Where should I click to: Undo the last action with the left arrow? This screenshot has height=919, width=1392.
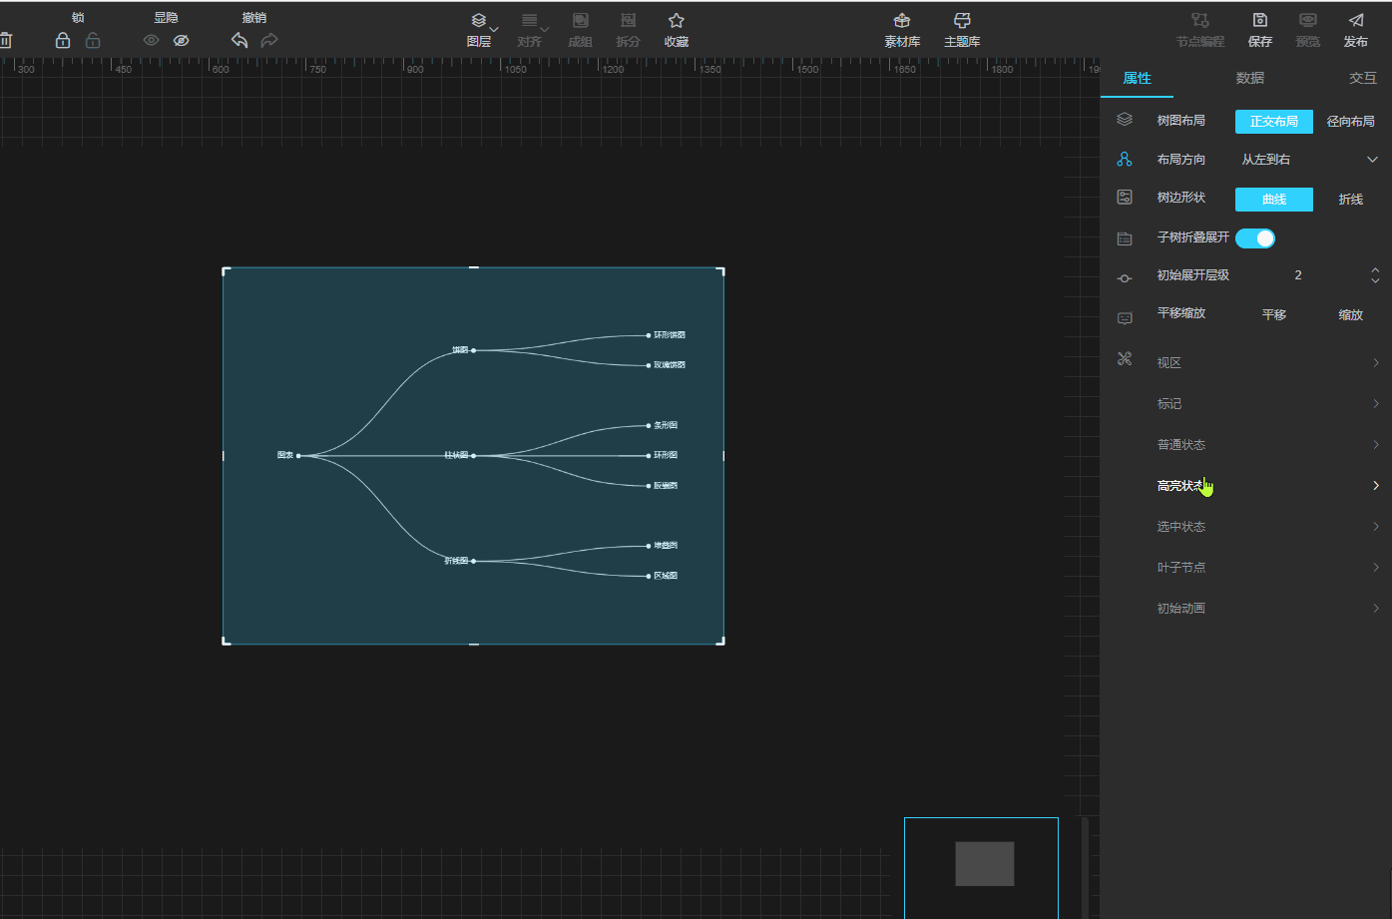click(x=239, y=40)
